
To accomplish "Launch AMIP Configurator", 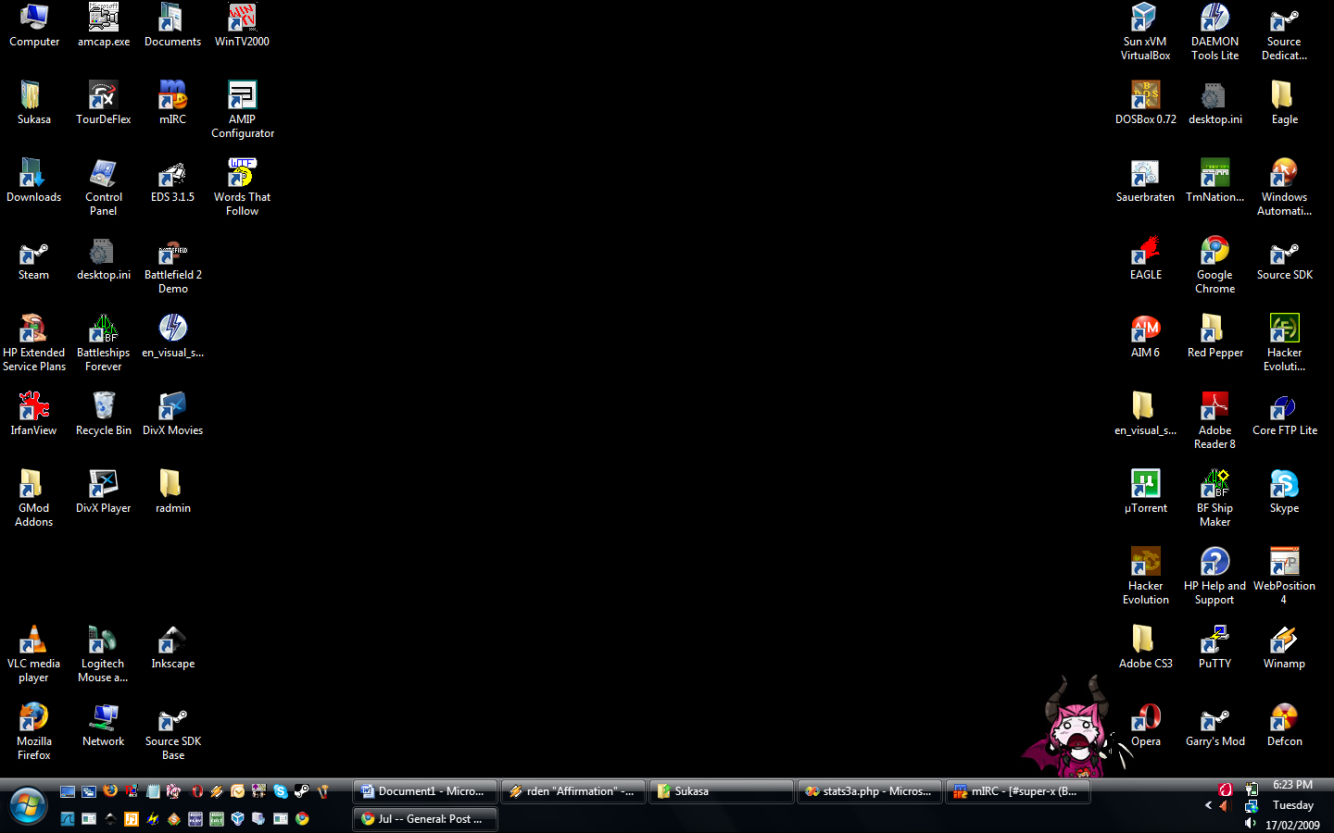I will click(x=243, y=109).
